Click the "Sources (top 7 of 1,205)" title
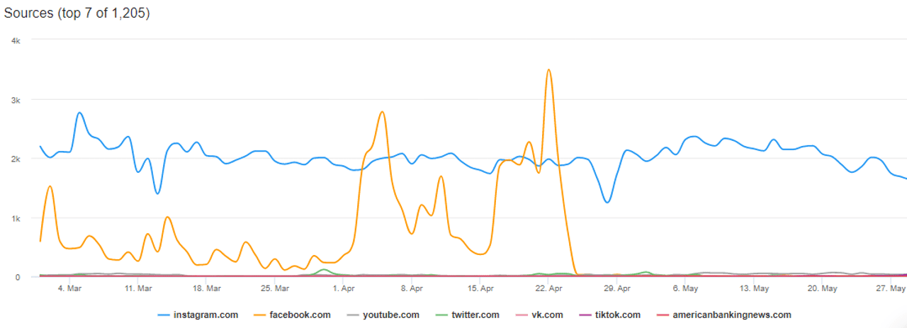The width and height of the screenshot is (907, 328). pos(77,13)
